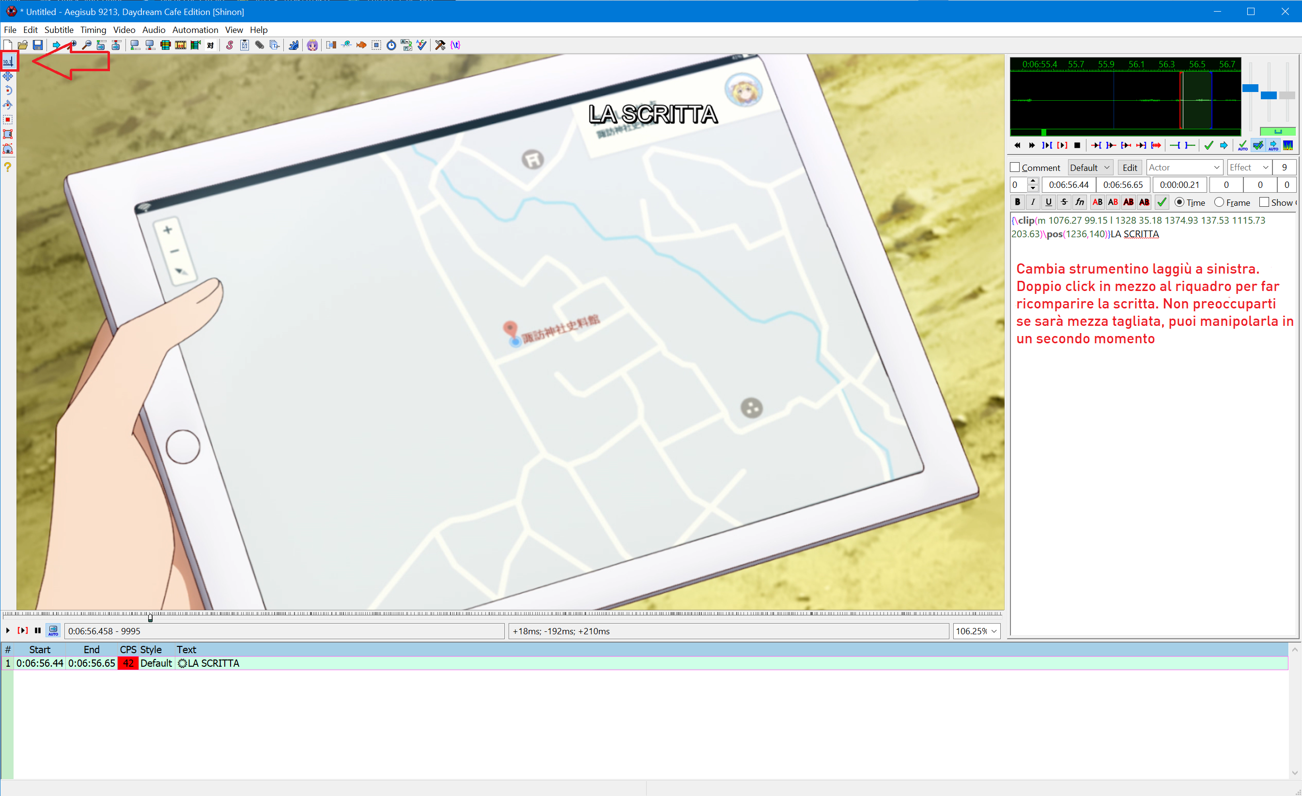
Task: Select the Time radio button
Action: pyautogui.click(x=1179, y=202)
